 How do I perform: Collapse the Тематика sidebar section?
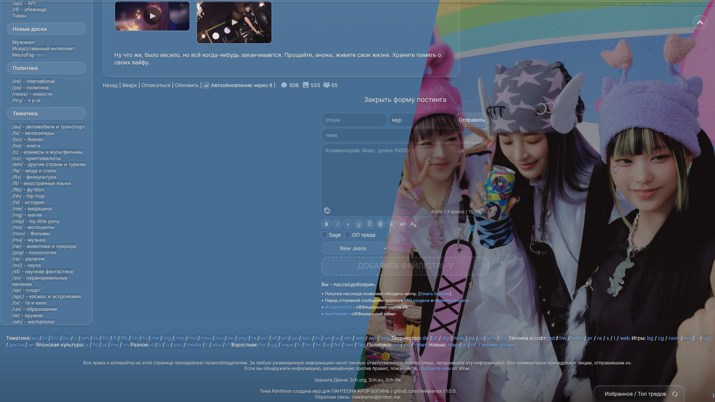[x=46, y=114]
